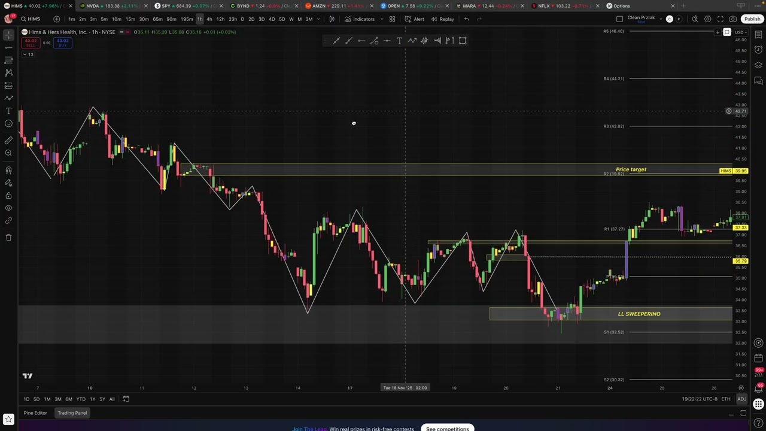Select the ruler Measure tool
The width and height of the screenshot is (766, 431).
pos(8,140)
